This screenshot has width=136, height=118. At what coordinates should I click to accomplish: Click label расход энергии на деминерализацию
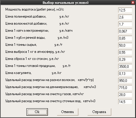[50, 87]
